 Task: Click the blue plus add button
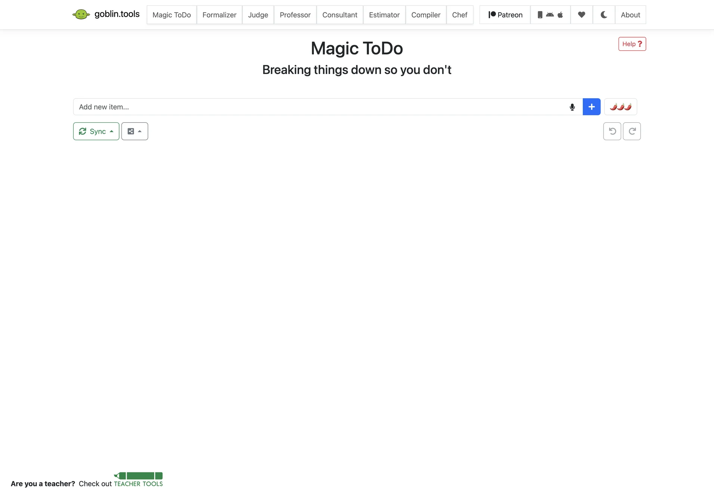(591, 107)
